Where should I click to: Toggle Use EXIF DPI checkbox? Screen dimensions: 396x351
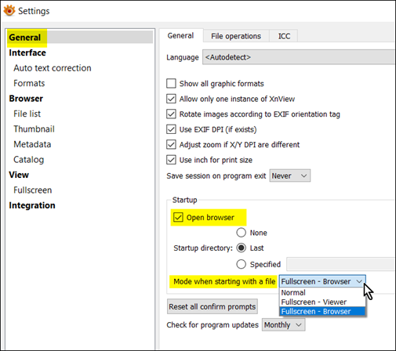[x=171, y=129]
